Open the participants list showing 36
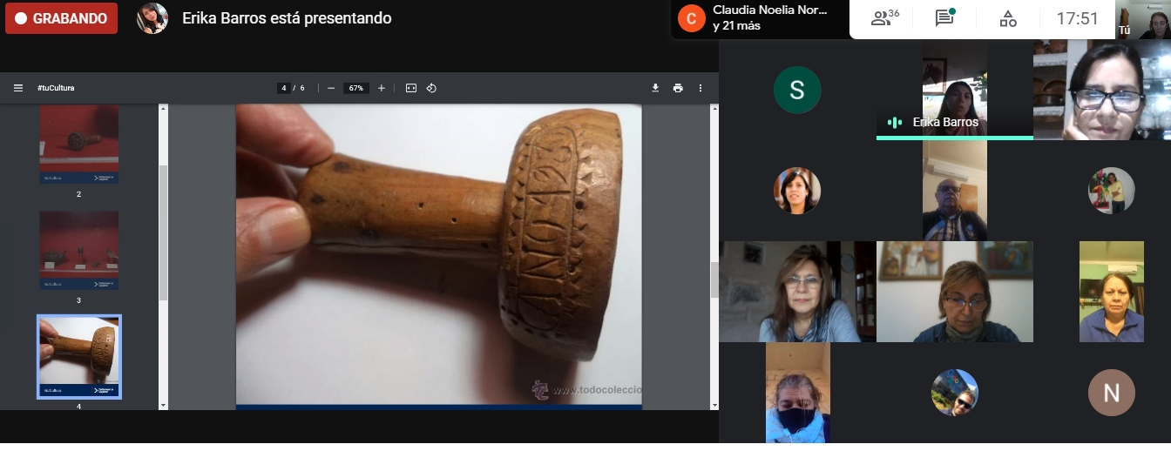Image resolution: width=1171 pixels, height=451 pixels. tap(884, 18)
